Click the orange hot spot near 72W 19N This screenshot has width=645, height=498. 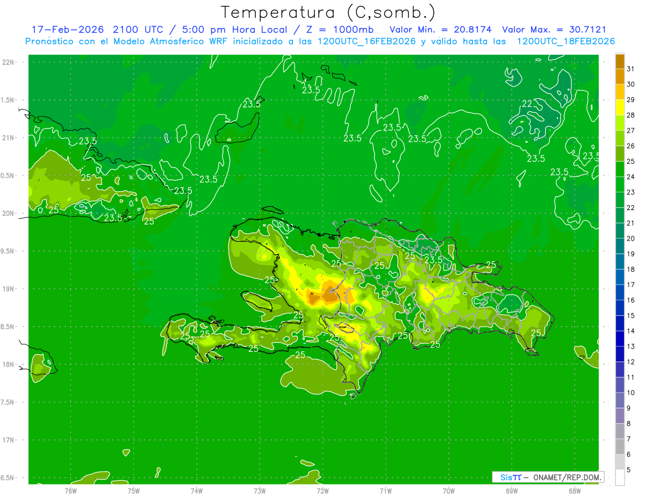point(329,294)
